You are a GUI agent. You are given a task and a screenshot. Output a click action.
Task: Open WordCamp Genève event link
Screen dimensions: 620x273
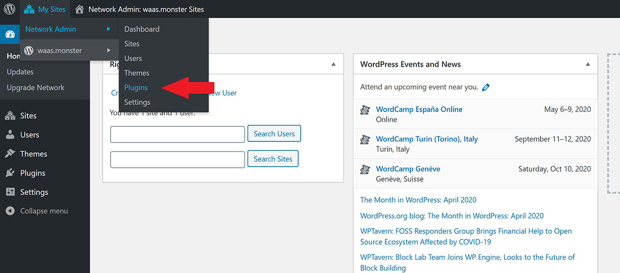tap(408, 169)
